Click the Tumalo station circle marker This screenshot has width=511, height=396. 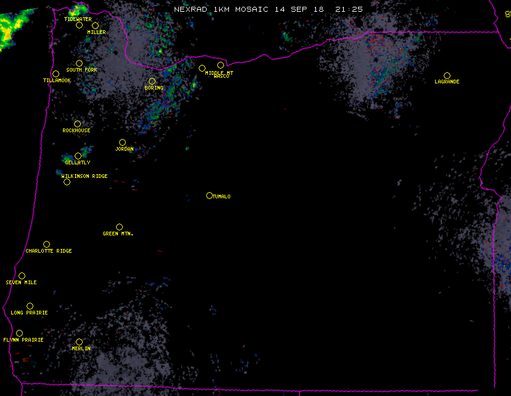coord(209,196)
